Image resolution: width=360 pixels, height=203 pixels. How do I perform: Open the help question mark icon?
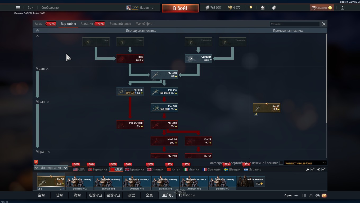[343, 8]
